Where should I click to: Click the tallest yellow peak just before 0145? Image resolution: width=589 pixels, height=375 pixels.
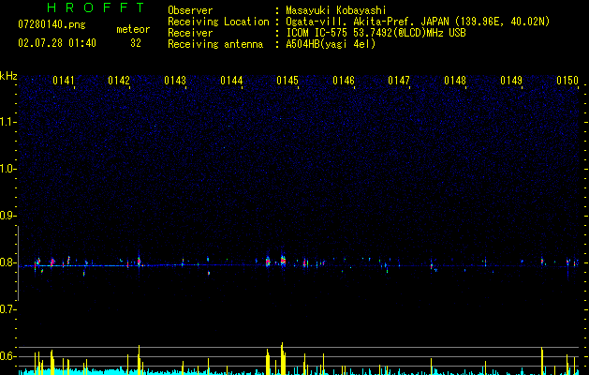coord(282,358)
